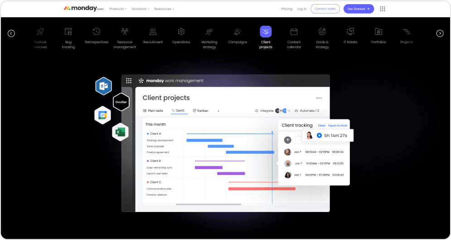Select the Retrospectives clock icon
This screenshot has height=240, width=451.
point(97,32)
